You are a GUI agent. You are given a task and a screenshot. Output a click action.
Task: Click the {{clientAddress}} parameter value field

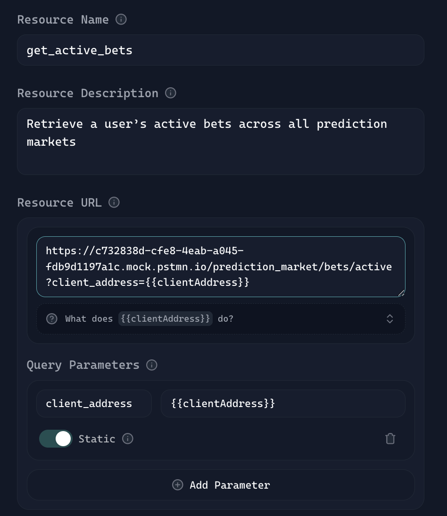[x=282, y=403]
